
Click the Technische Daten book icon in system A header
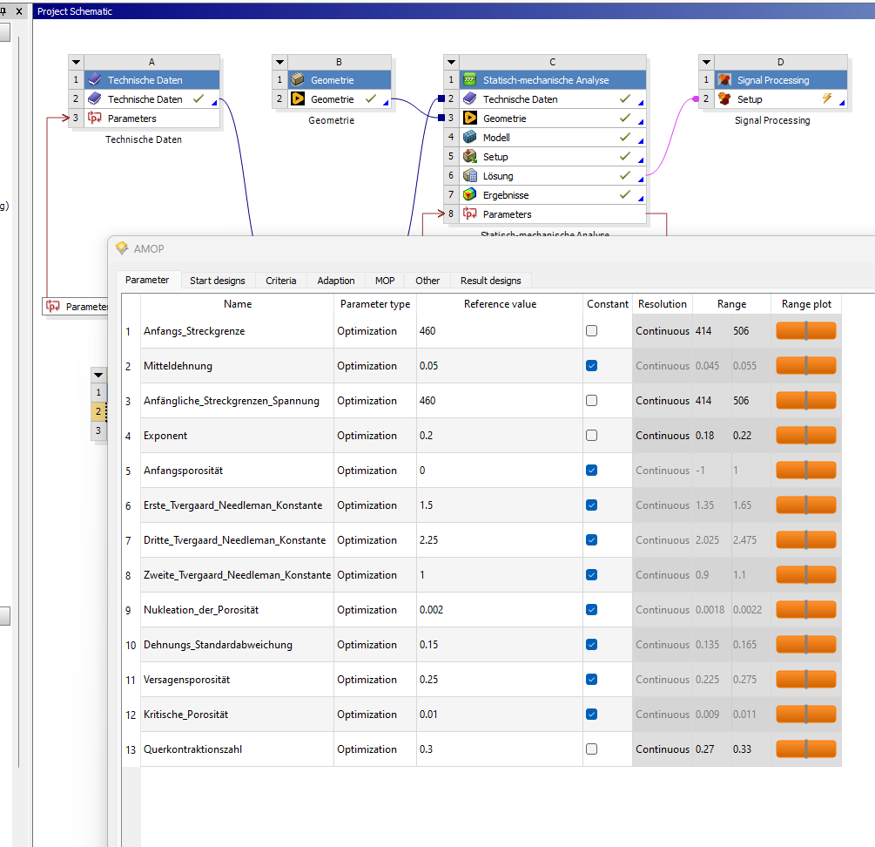pyautogui.click(x=95, y=80)
